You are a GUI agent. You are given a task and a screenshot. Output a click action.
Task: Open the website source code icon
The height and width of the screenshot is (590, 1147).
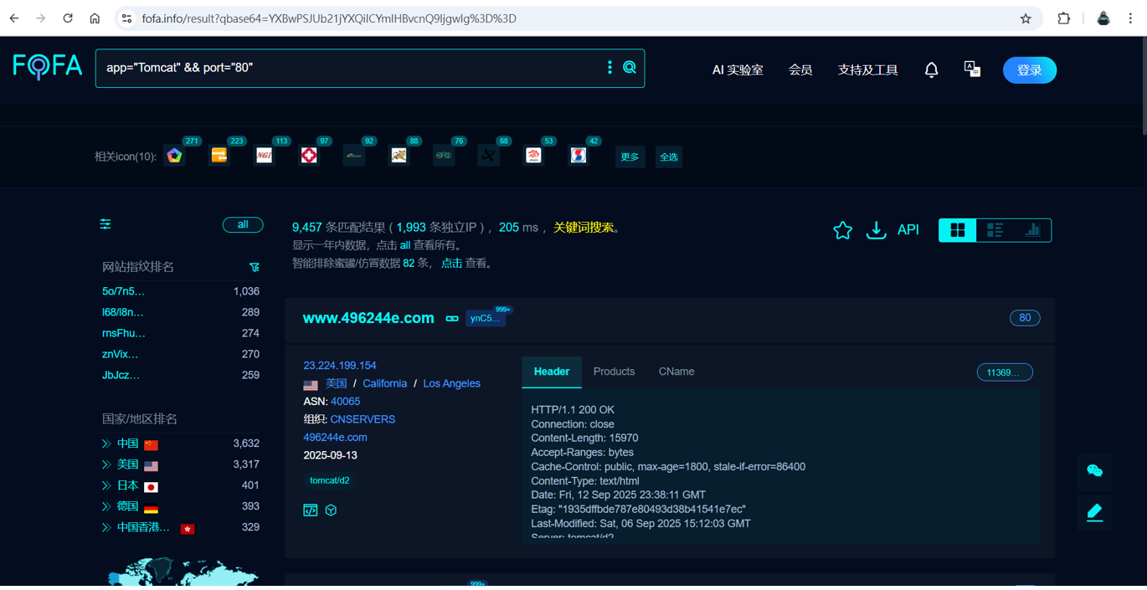pos(311,510)
